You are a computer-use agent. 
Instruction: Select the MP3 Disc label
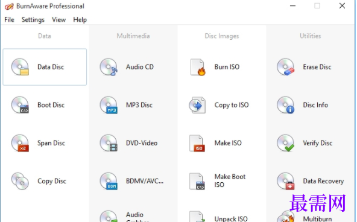click(139, 105)
